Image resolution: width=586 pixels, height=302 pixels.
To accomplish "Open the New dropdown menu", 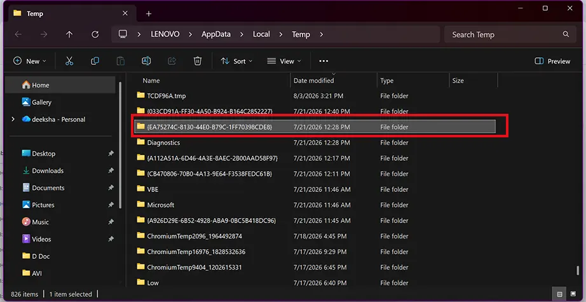I will click(x=30, y=61).
